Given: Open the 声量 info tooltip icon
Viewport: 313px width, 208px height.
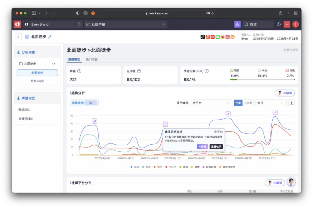Looking at the screenshot, I should [79, 71].
